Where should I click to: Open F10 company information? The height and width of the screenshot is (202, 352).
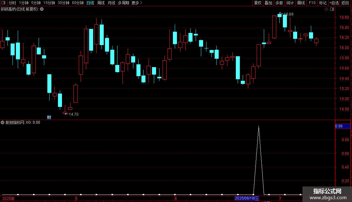[x=312, y=3]
